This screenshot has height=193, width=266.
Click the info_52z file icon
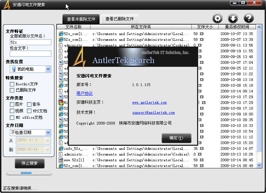(x=61, y=148)
